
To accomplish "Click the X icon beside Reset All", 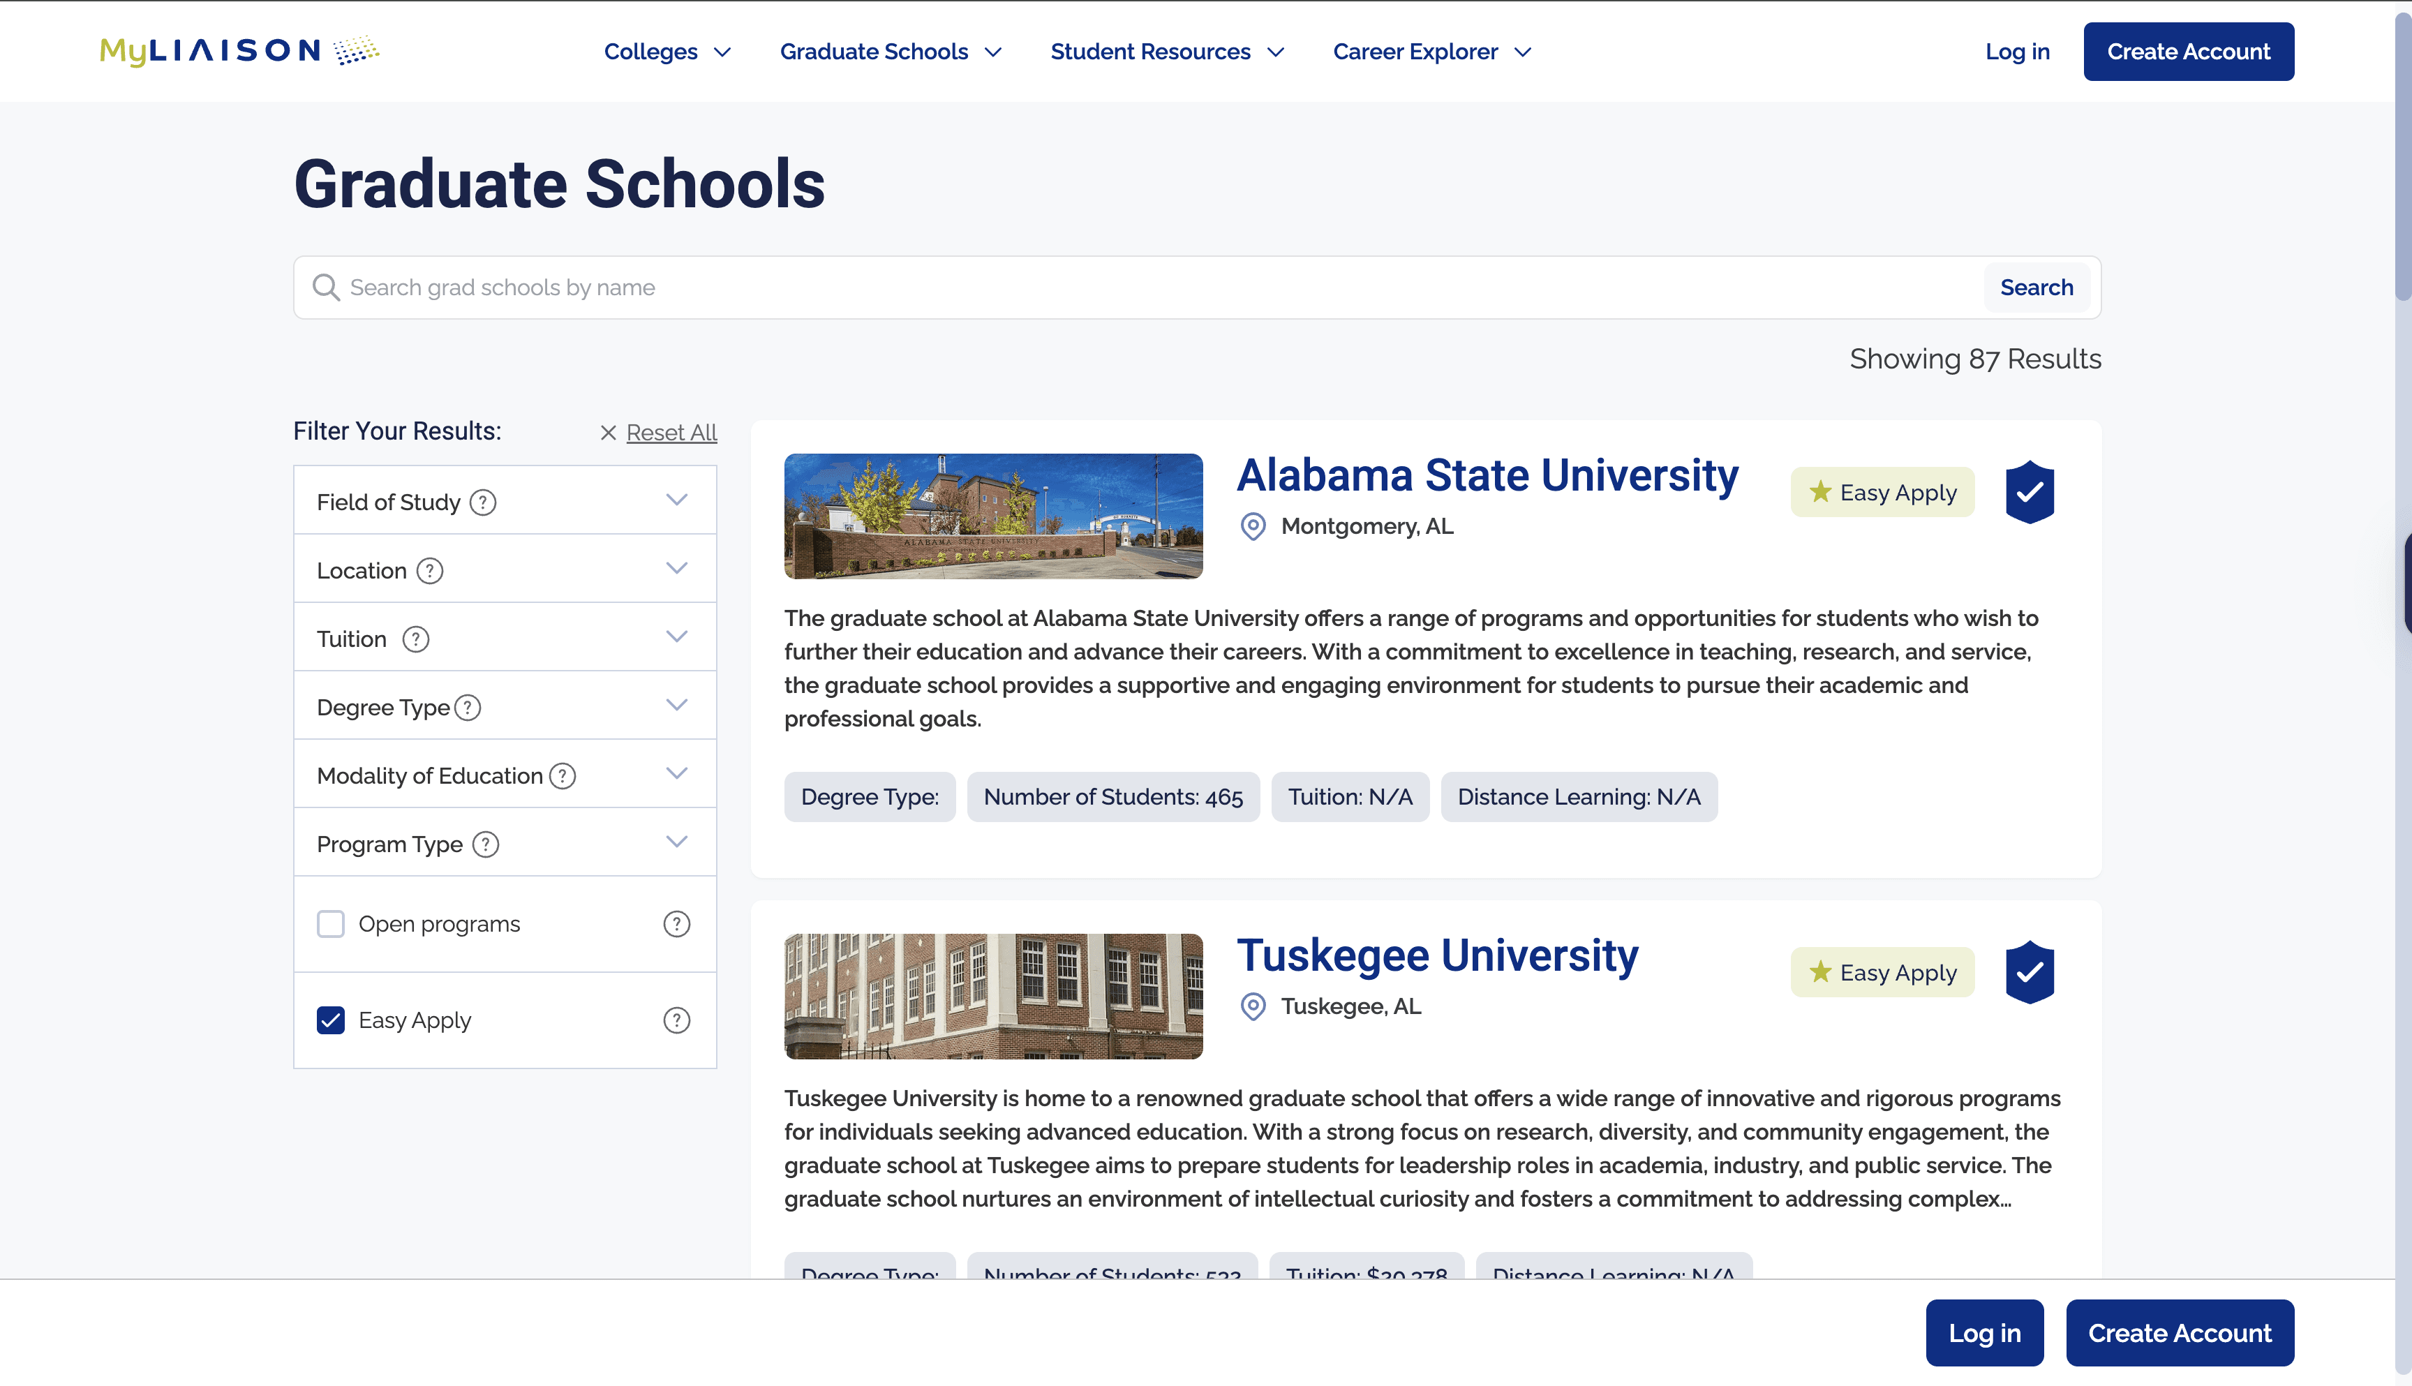I will [x=609, y=432].
